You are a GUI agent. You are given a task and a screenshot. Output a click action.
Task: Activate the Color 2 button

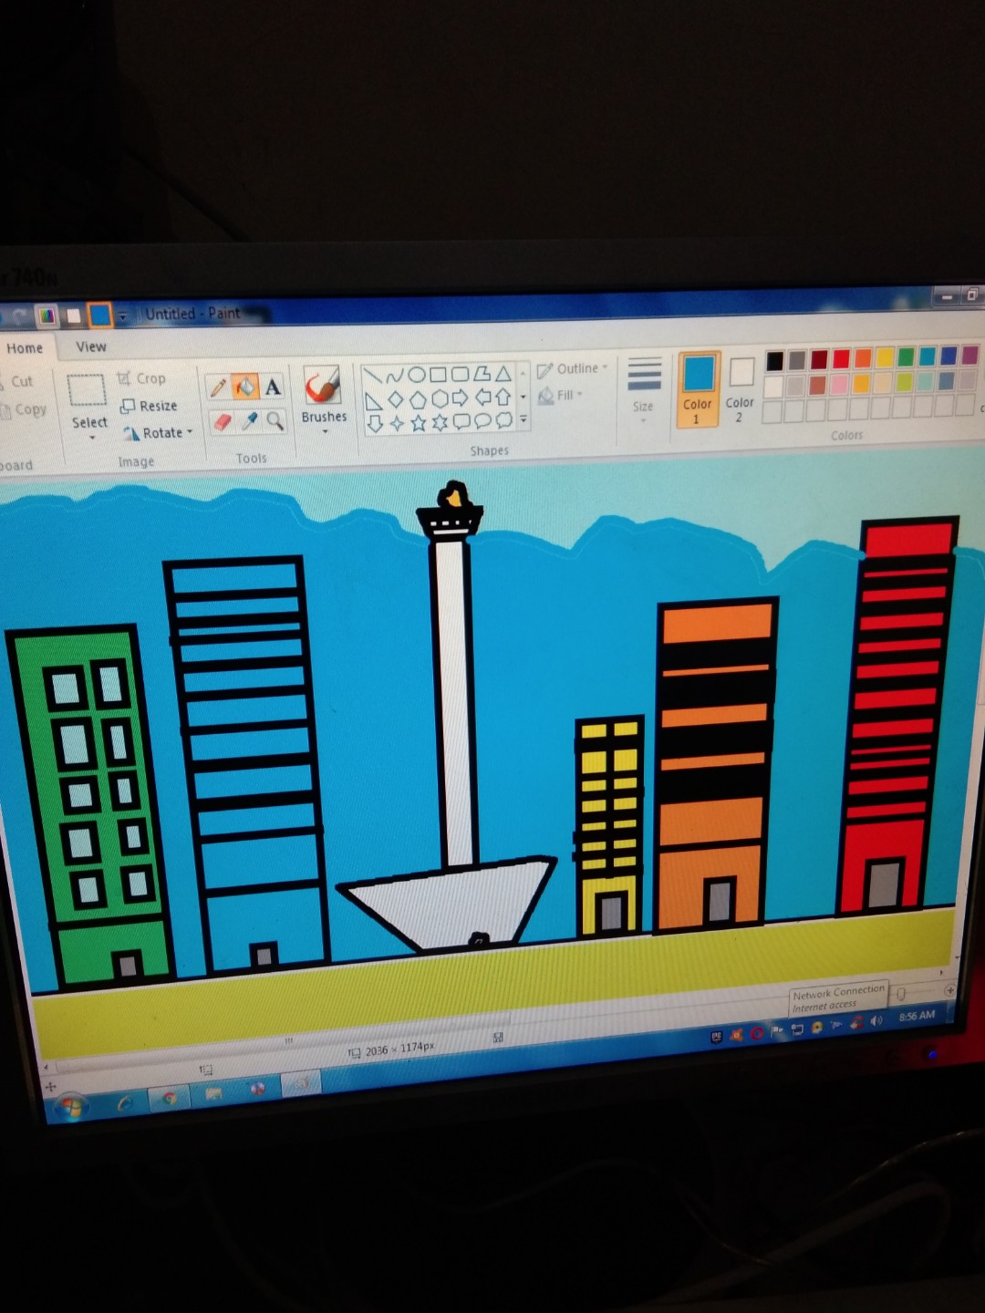(740, 388)
